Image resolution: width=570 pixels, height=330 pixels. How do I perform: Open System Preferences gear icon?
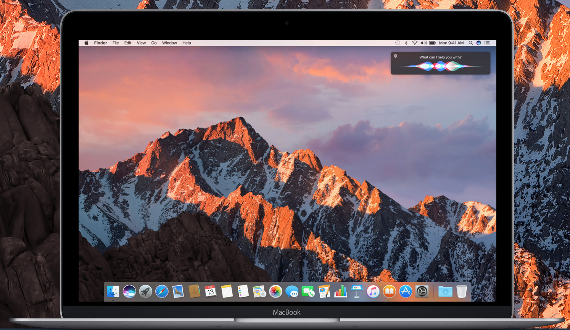point(422,292)
